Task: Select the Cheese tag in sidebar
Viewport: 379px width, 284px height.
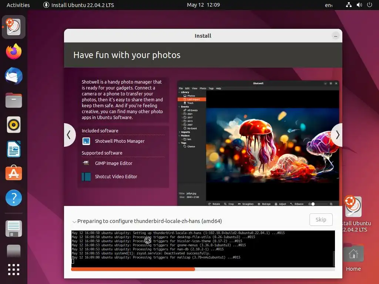Action: (x=189, y=146)
